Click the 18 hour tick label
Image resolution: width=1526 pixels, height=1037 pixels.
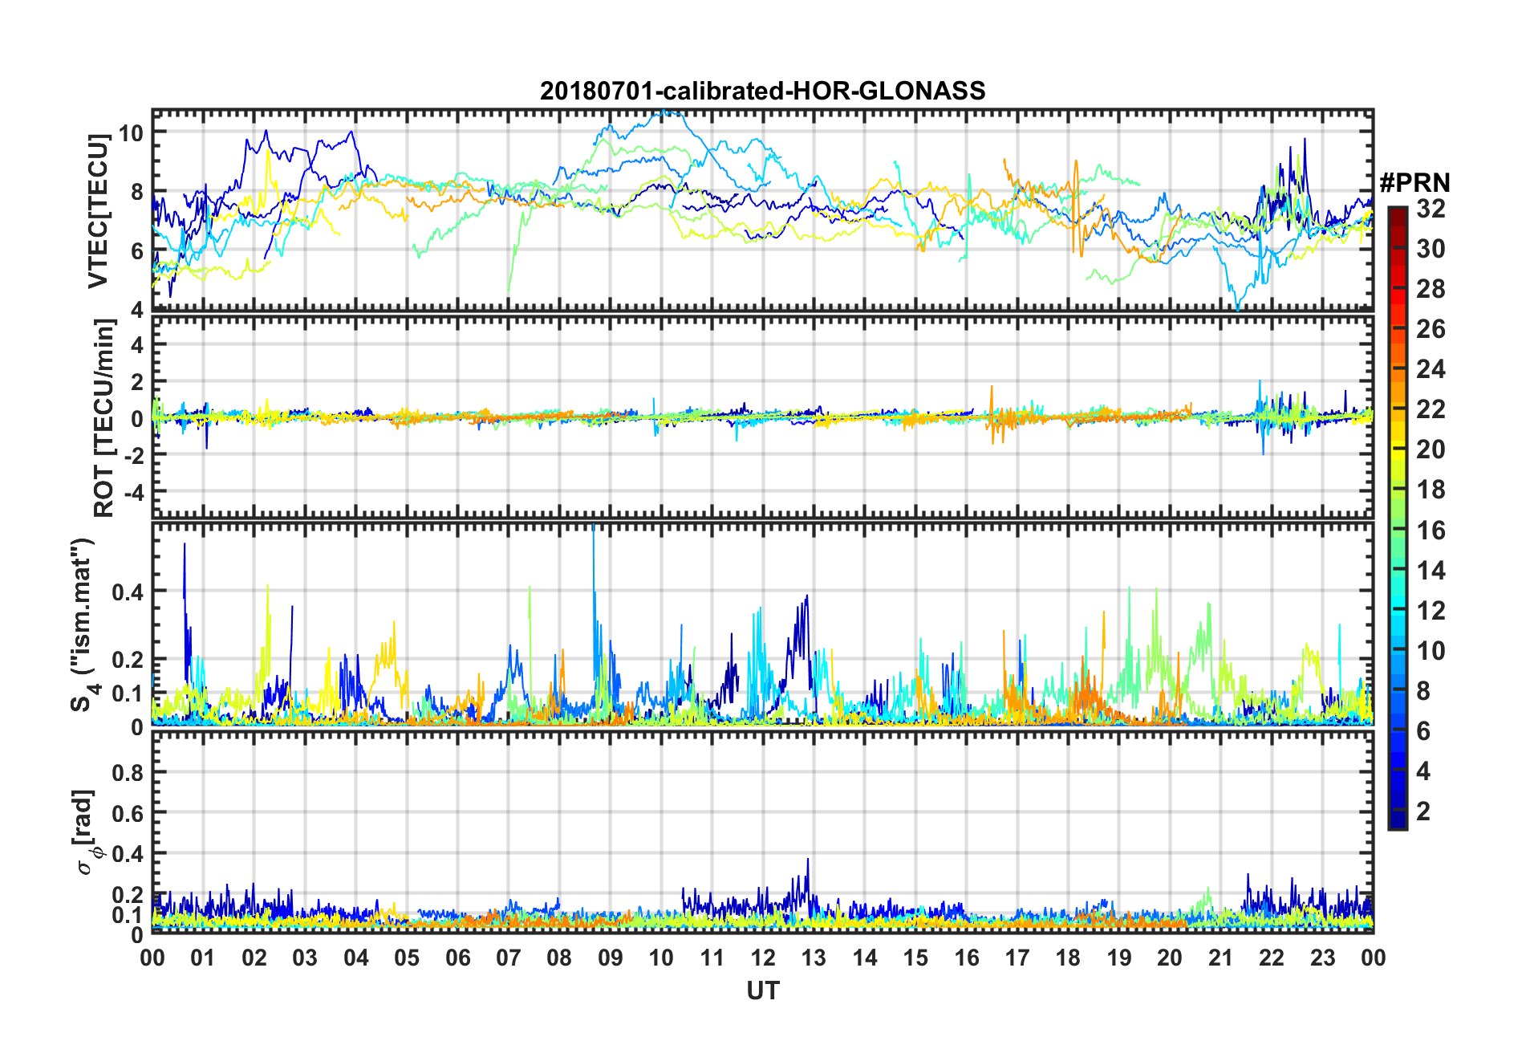coord(1068,958)
